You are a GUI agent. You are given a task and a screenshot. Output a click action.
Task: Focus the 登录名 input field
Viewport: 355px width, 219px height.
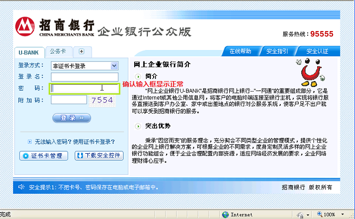tap(85, 77)
